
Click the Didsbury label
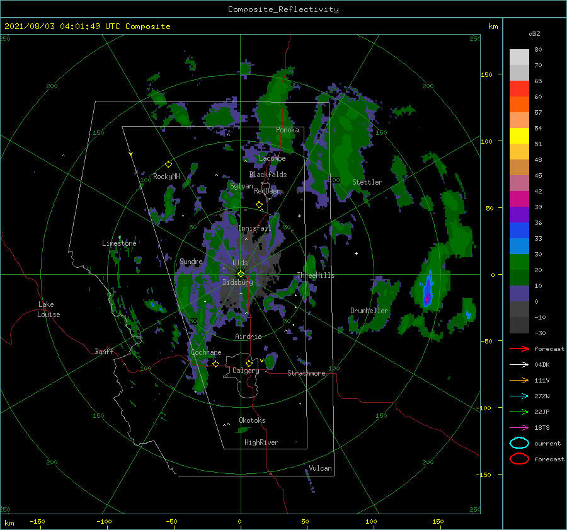click(x=238, y=282)
